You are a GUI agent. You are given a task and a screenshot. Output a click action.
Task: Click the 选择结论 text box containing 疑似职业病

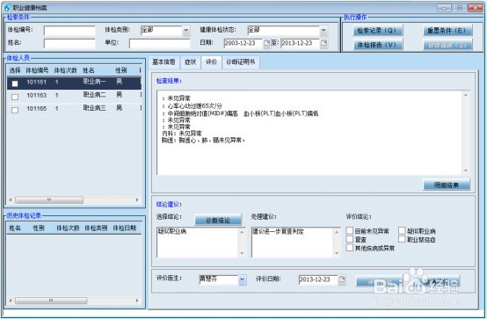point(198,243)
